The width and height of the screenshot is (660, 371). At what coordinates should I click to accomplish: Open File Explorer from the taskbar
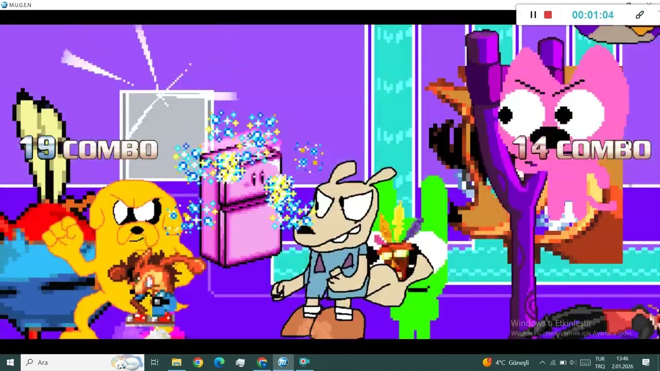click(x=176, y=362)
